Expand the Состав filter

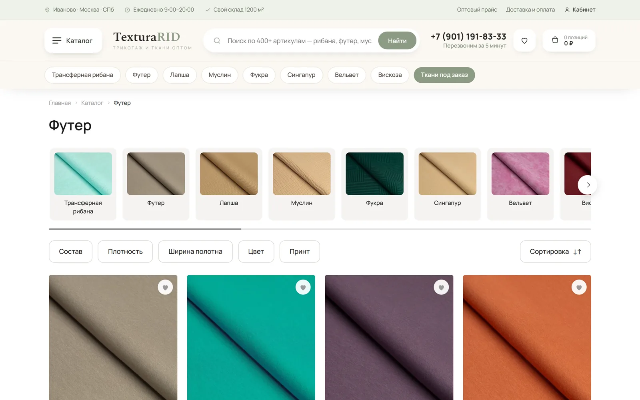coord(70,252)
